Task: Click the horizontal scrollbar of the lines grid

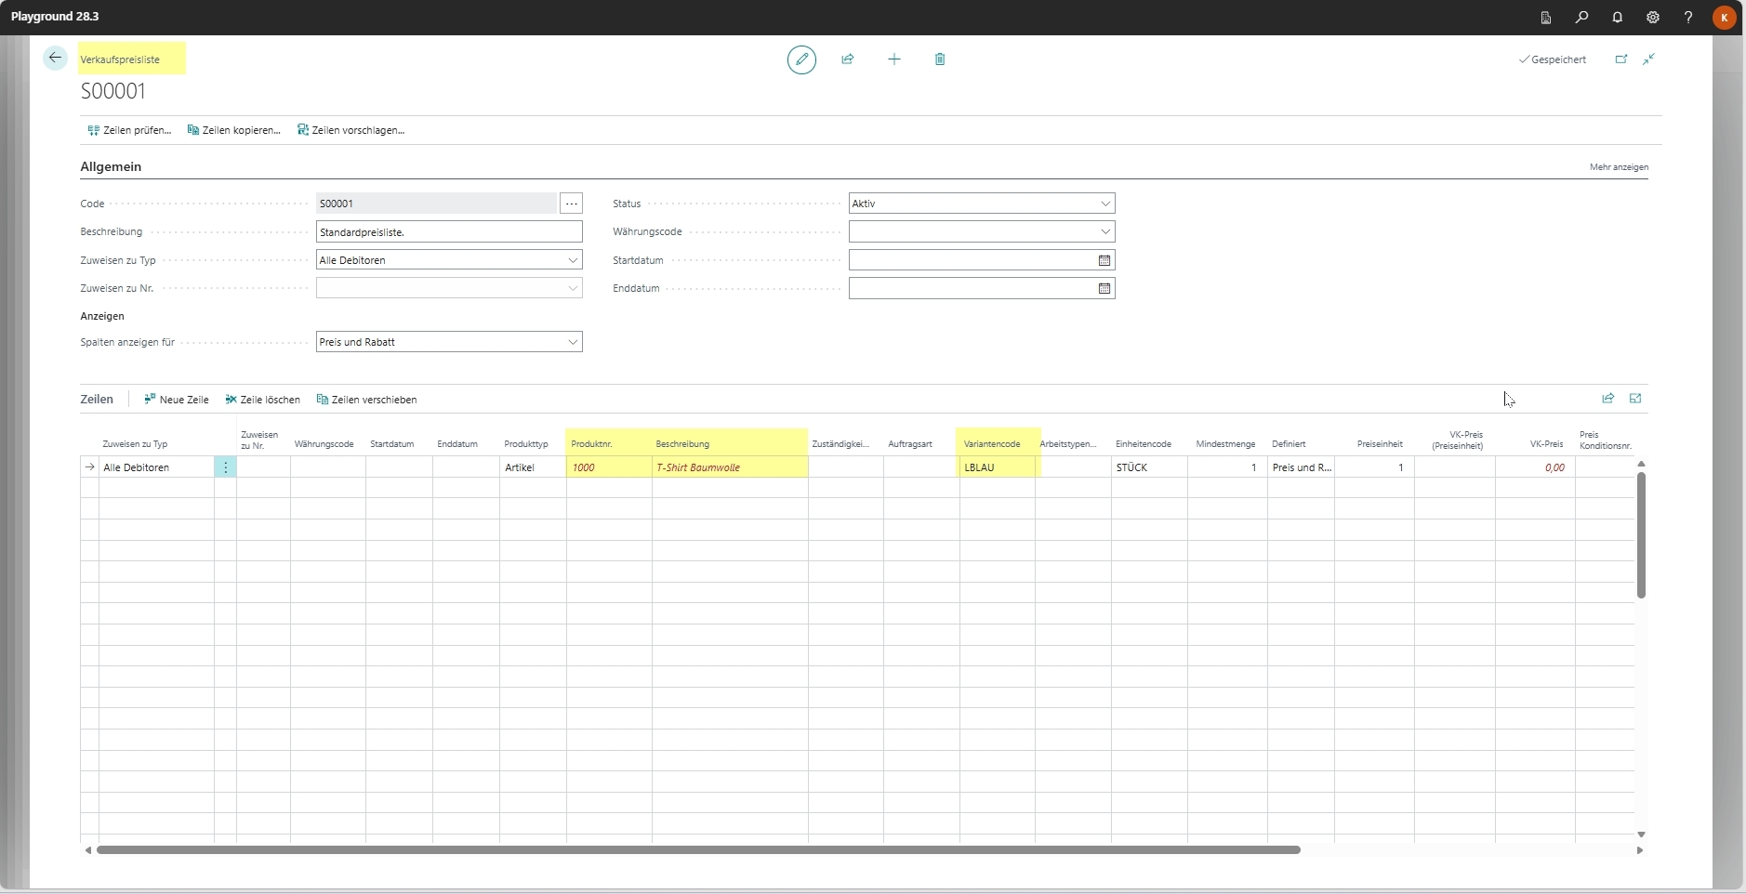Action: (x=698, y=850)
